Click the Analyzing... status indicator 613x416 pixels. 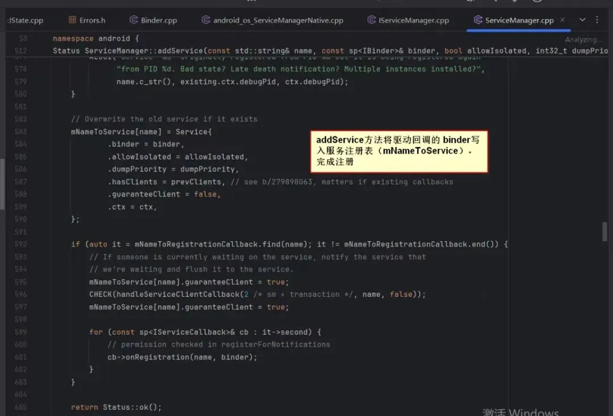click(583, 40)
